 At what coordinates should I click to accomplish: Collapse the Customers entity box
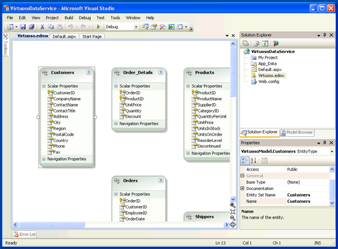(89, 73)
